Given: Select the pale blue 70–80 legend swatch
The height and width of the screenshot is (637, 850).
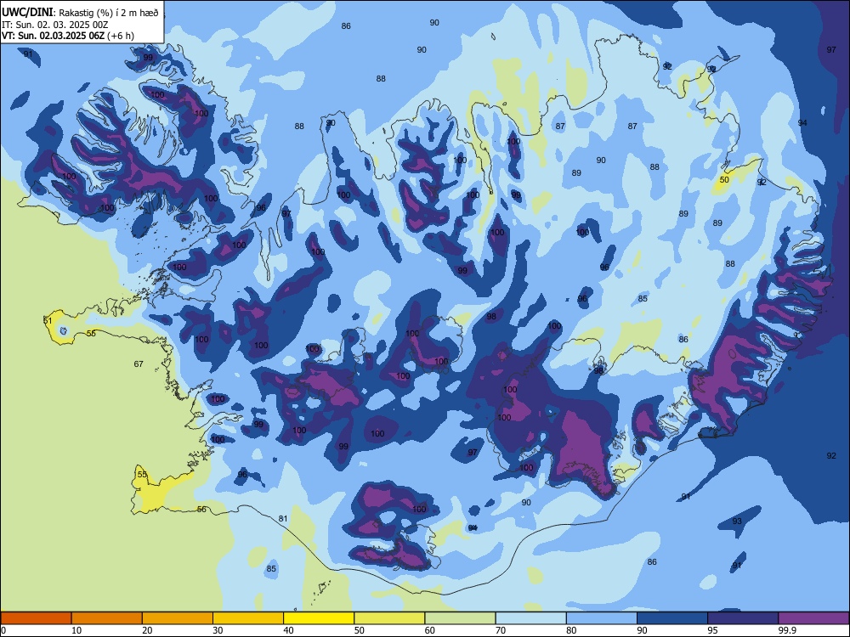Looking at the screenshot, I should tap(530, 618).
